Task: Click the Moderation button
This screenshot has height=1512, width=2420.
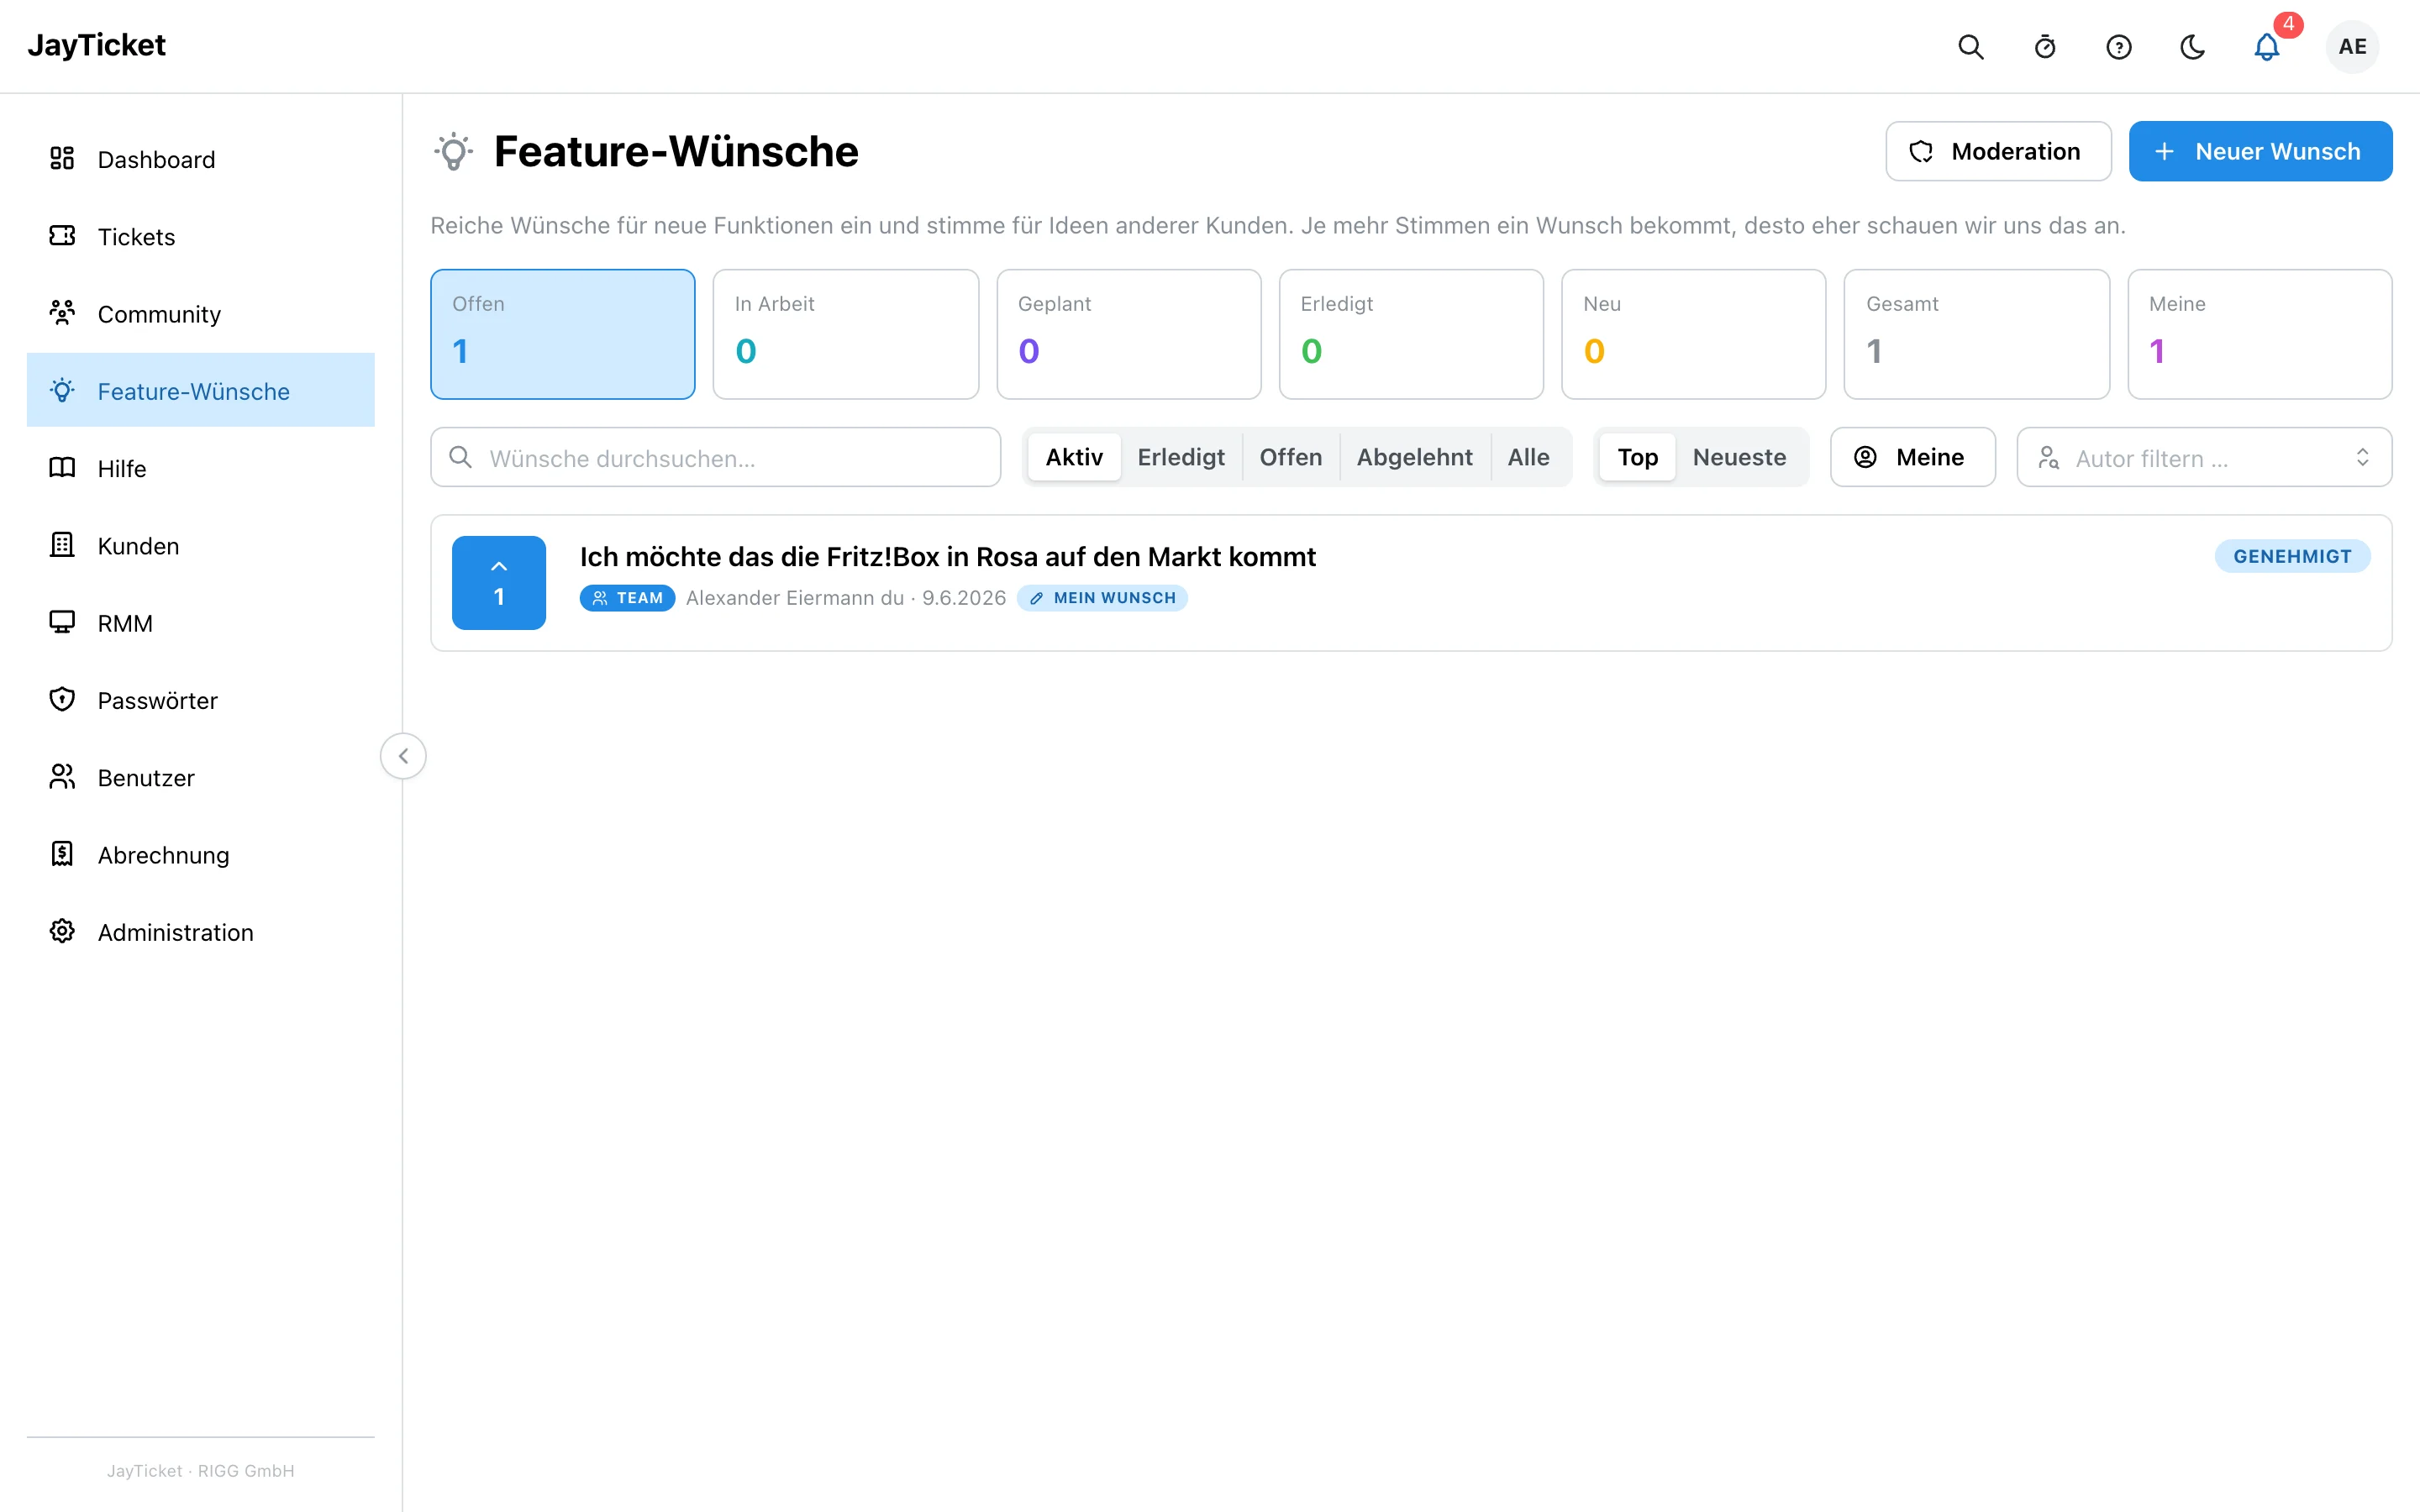Action: [1998, 151]
